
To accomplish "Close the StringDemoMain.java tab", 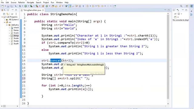I will pyautogui.click(x=43, y=10).
